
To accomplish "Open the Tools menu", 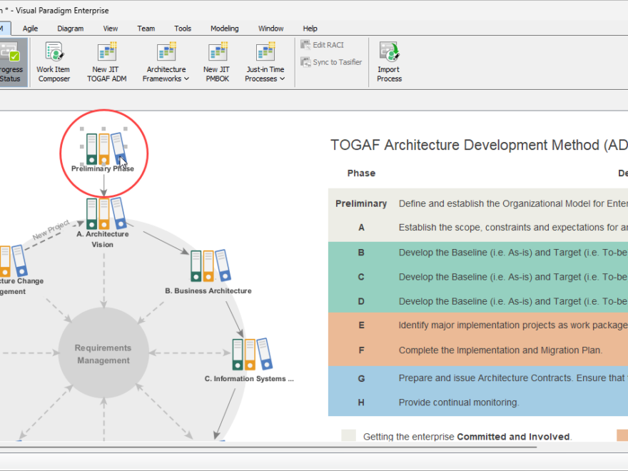I will point(182,29).
